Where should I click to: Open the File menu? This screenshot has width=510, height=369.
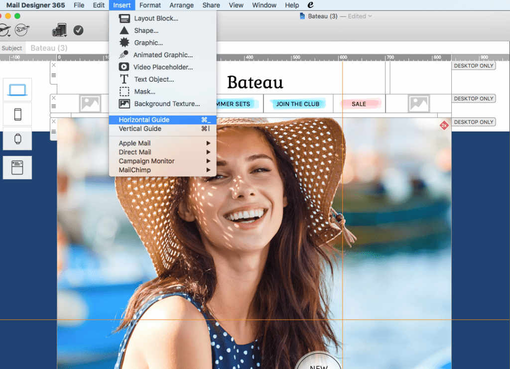point(79,5)
